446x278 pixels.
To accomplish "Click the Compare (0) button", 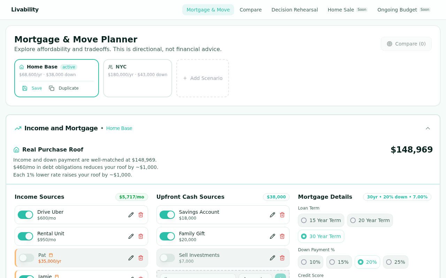I will click(x=406, y=44).
